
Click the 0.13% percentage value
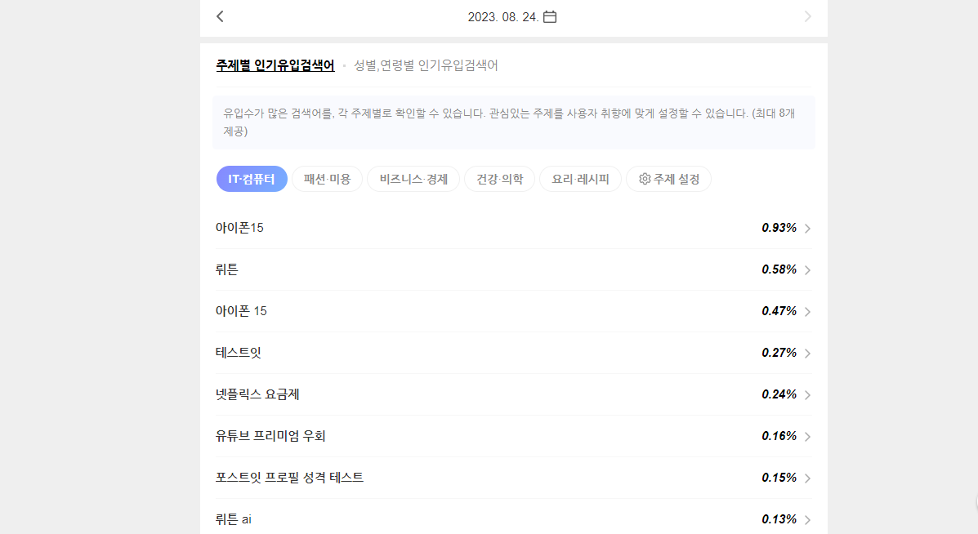point(779,519)
